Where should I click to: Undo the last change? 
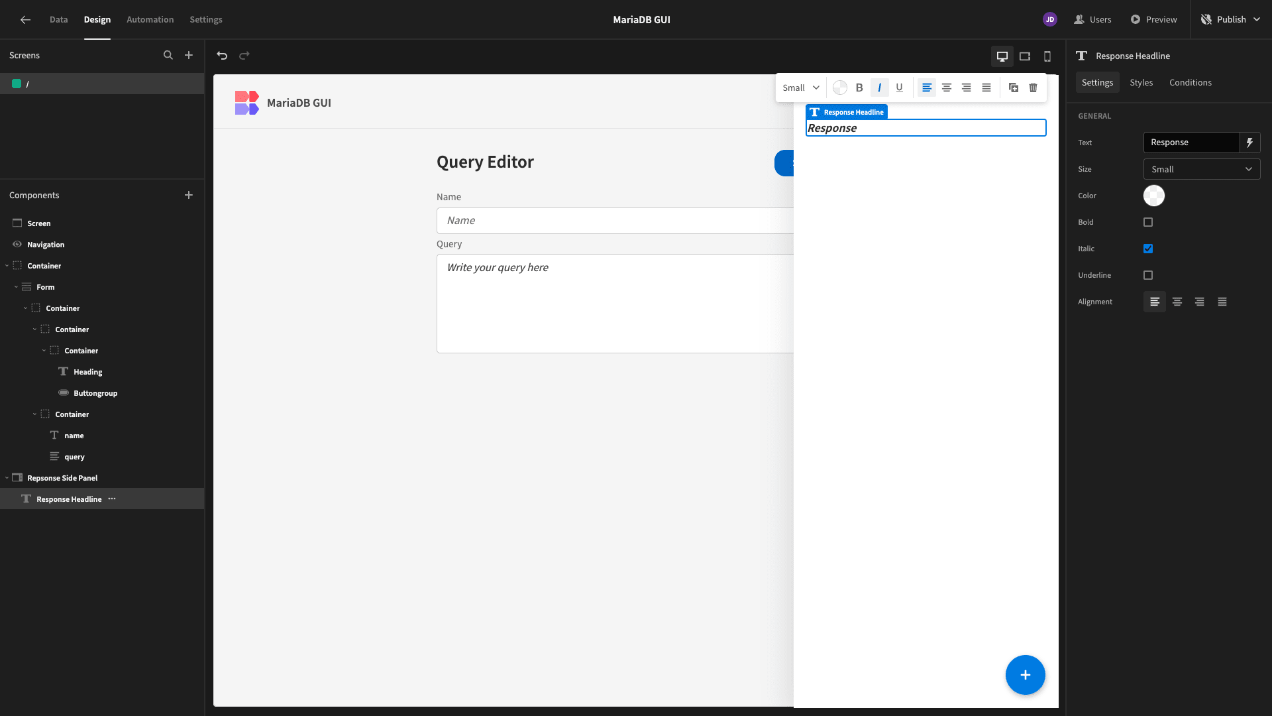(222, 56)
